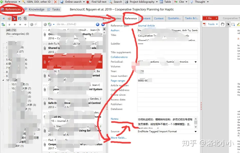
Task: Open the Reference tab
Action: point(131,18)
